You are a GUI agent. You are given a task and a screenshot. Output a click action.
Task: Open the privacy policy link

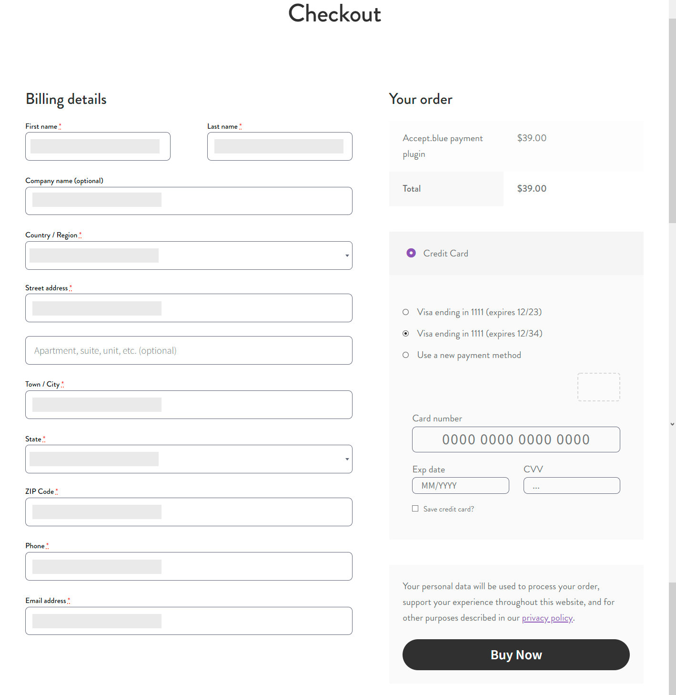(x=547, y=617)
